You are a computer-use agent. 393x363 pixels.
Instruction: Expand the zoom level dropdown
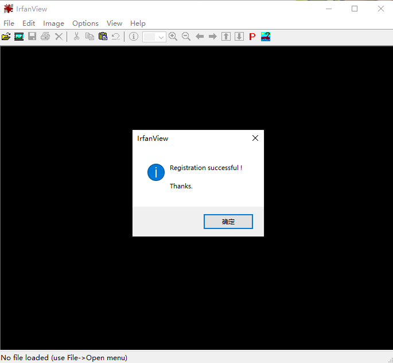pyautogui.click(x=161, y=37)
